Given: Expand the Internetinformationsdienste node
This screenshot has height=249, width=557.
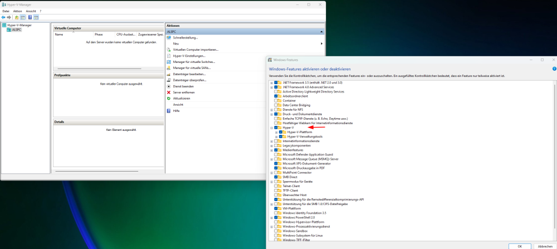Looking at the screenshot, I should click(x=271, y=141).
